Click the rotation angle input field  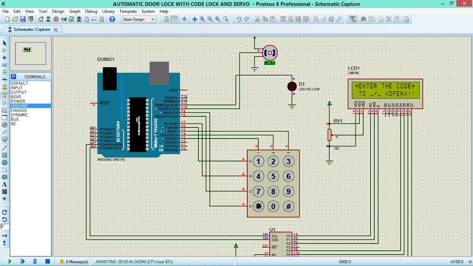(4, 226)
